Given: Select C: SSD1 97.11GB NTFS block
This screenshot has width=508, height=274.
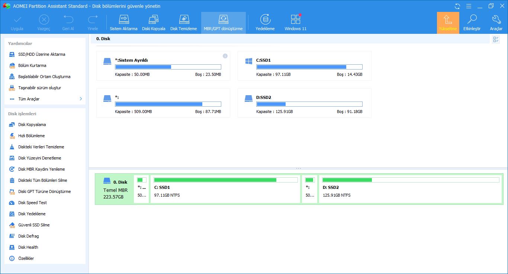Looking at the screenshot, I should [225, 189].
